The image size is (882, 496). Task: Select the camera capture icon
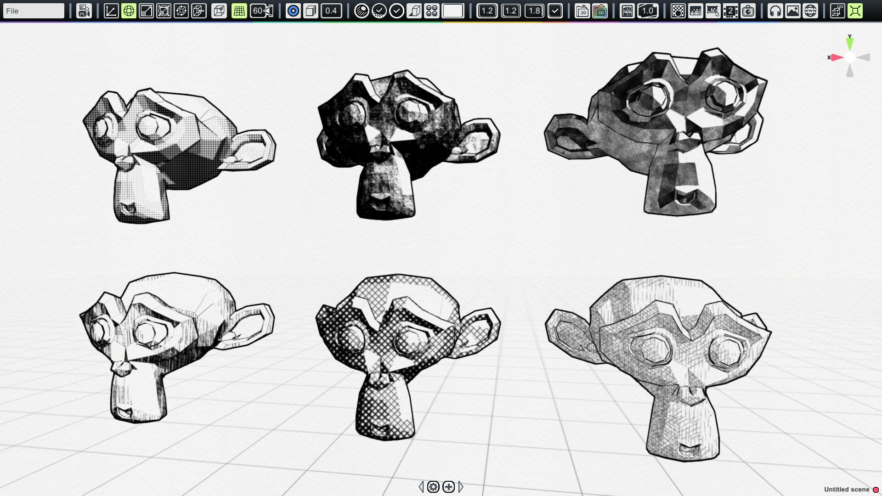(748, 11)
